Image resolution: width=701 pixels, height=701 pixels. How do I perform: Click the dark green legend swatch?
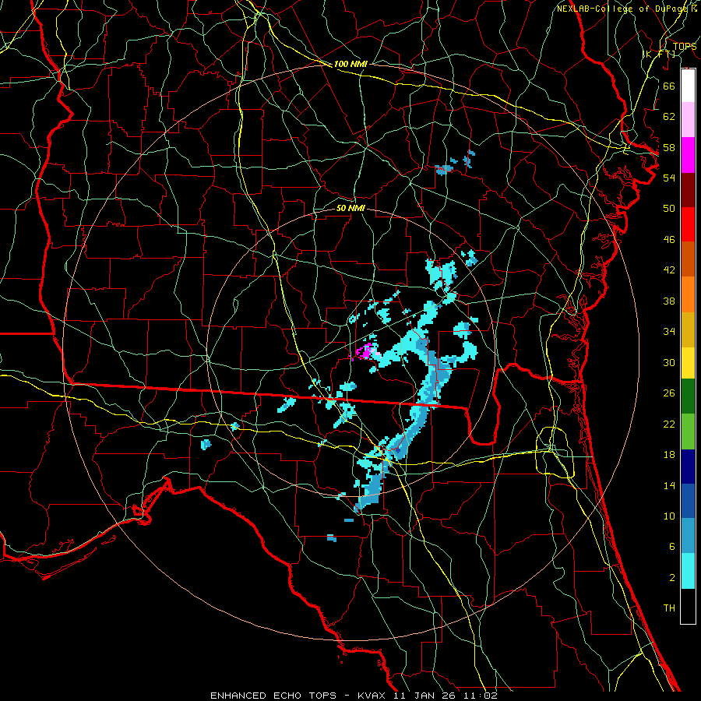coord(688,396)
